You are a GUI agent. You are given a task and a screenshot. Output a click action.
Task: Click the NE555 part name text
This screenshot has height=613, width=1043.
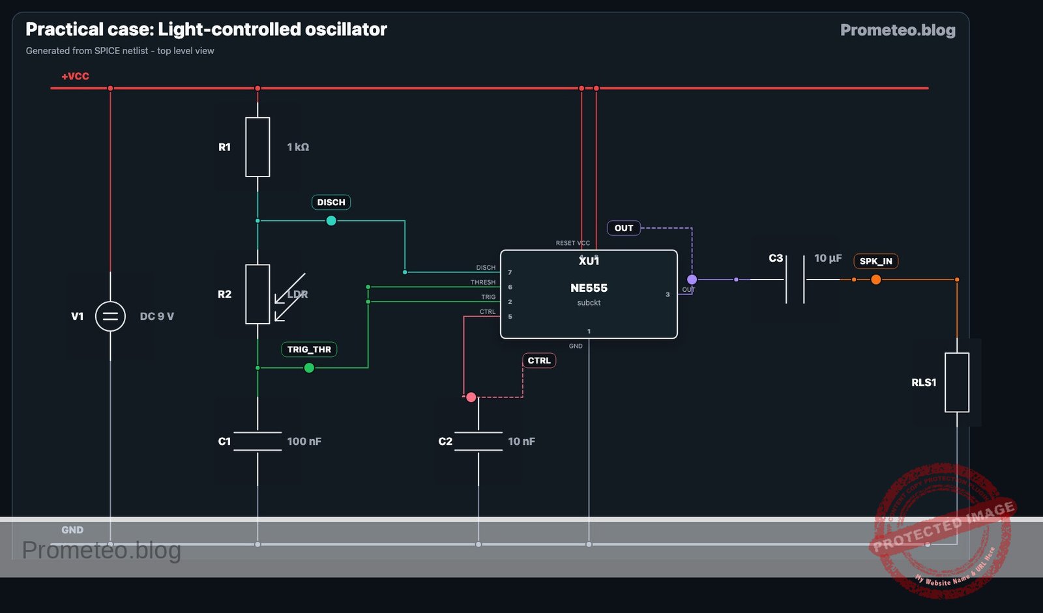[x=589, y=288]
